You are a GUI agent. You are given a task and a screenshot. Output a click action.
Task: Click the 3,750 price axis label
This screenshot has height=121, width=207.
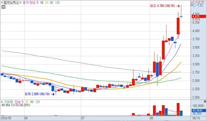196,39
